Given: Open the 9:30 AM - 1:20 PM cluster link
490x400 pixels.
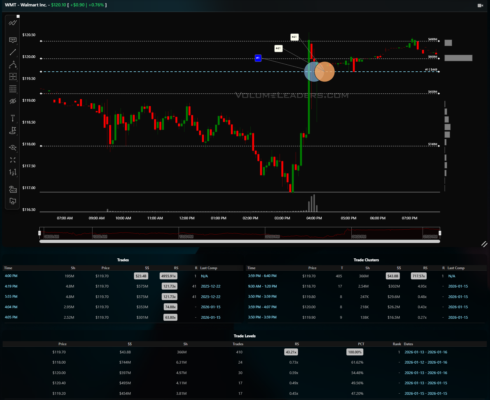Looking at the screenshot, I should (x=262, y=286).
